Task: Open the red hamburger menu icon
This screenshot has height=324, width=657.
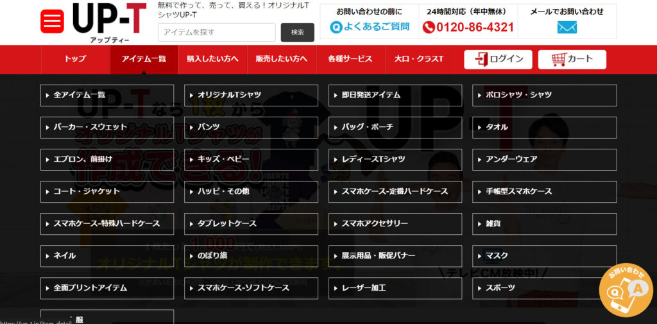Action: 52,22
